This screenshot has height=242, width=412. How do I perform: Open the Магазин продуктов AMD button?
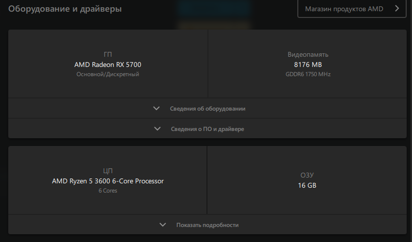click(352, 9)
